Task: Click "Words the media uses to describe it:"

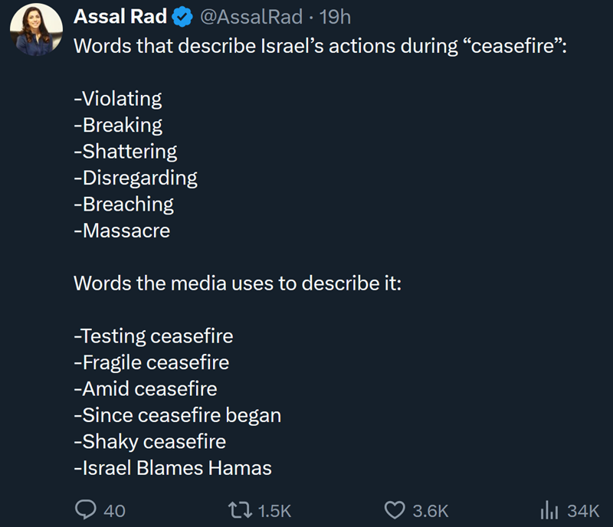Action: pos(238,283)
